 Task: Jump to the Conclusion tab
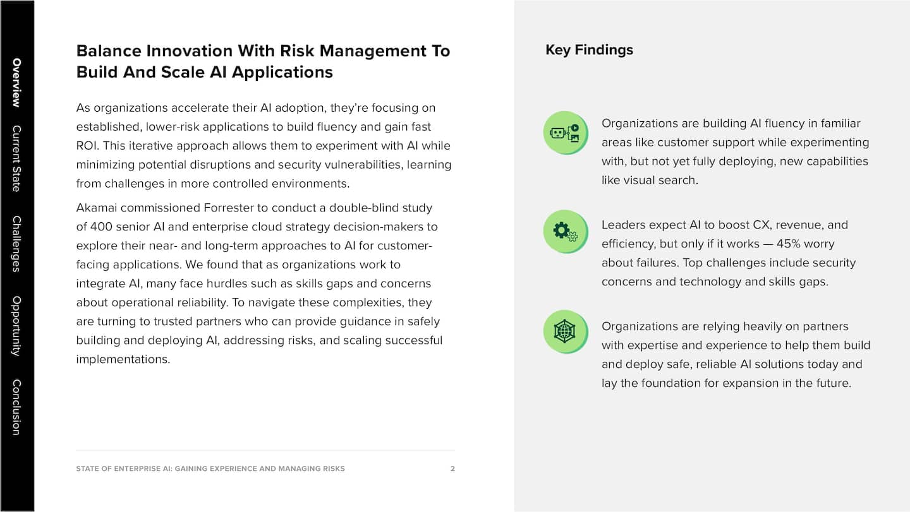pyautogui.click(x=16, y=407)
